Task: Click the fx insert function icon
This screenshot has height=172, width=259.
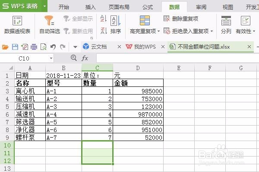Action: (85, 58)
